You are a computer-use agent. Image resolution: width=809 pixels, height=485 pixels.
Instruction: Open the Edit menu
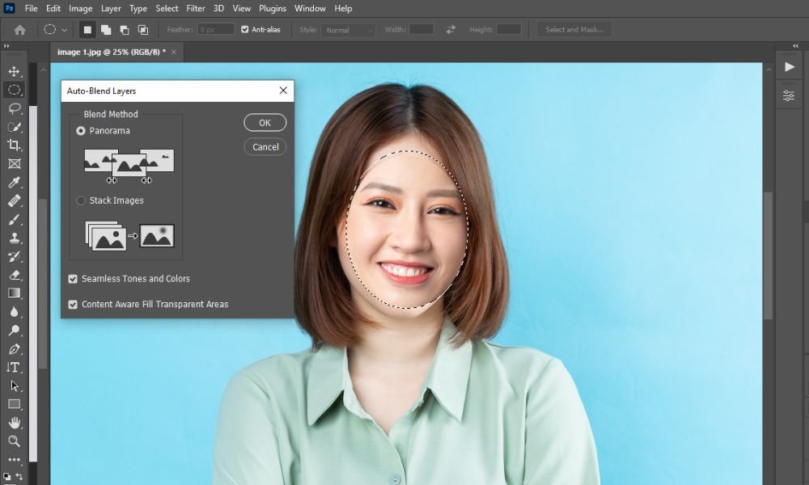click(x=53, y=8)
